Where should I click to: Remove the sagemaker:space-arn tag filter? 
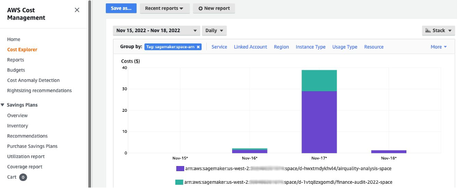[x=198, y=47]
